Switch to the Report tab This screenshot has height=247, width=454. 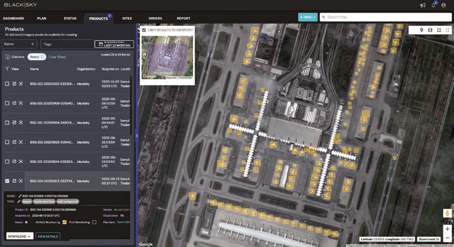pyautogui.click(x=183, y=18)
